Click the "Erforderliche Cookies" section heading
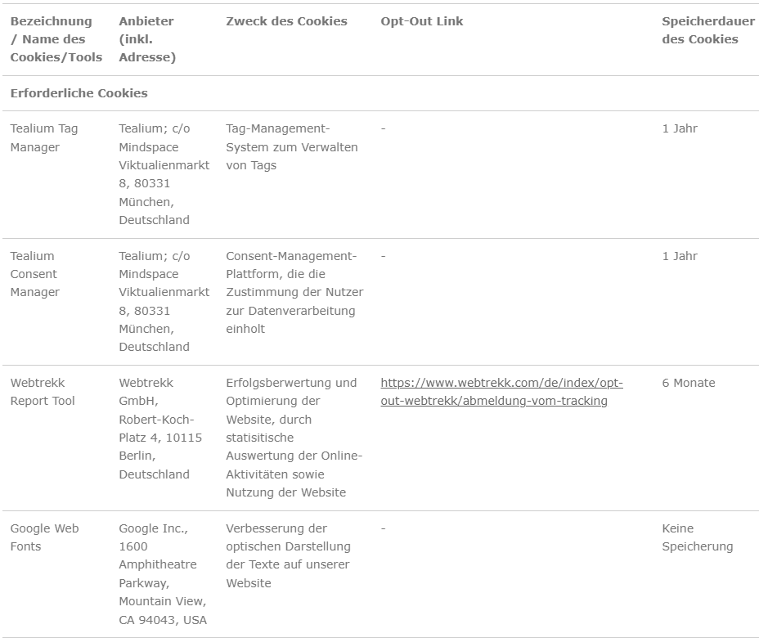 click(79, 93)
